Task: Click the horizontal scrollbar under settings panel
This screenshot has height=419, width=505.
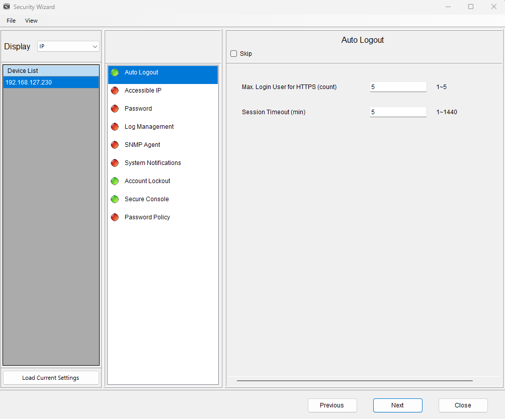Action: (x=354, y=381)
